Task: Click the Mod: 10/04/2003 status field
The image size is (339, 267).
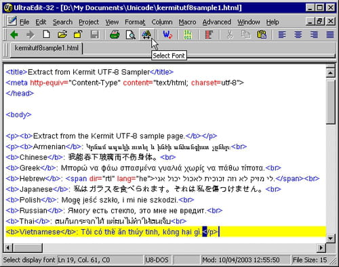Action: click(245, 260)
